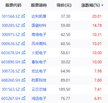Open stock name 达利凯普
The image size is (108, 103).
pos(39,16)
